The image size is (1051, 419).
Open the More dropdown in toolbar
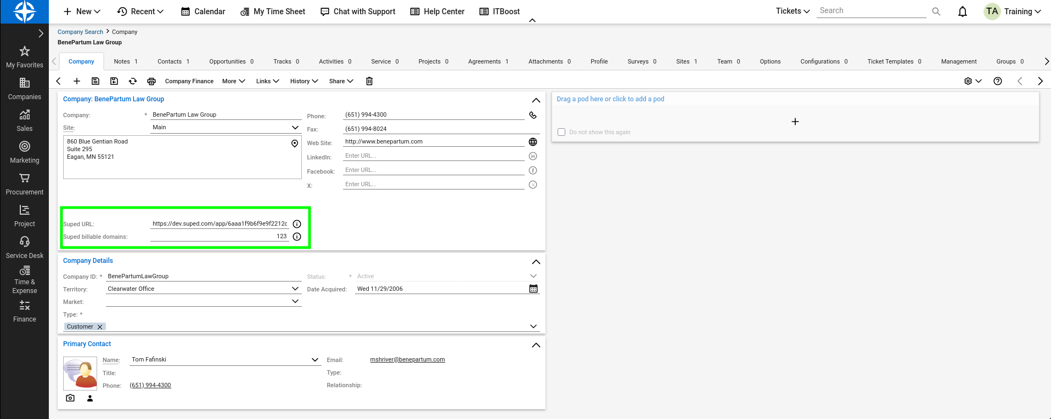click(234, 81)
